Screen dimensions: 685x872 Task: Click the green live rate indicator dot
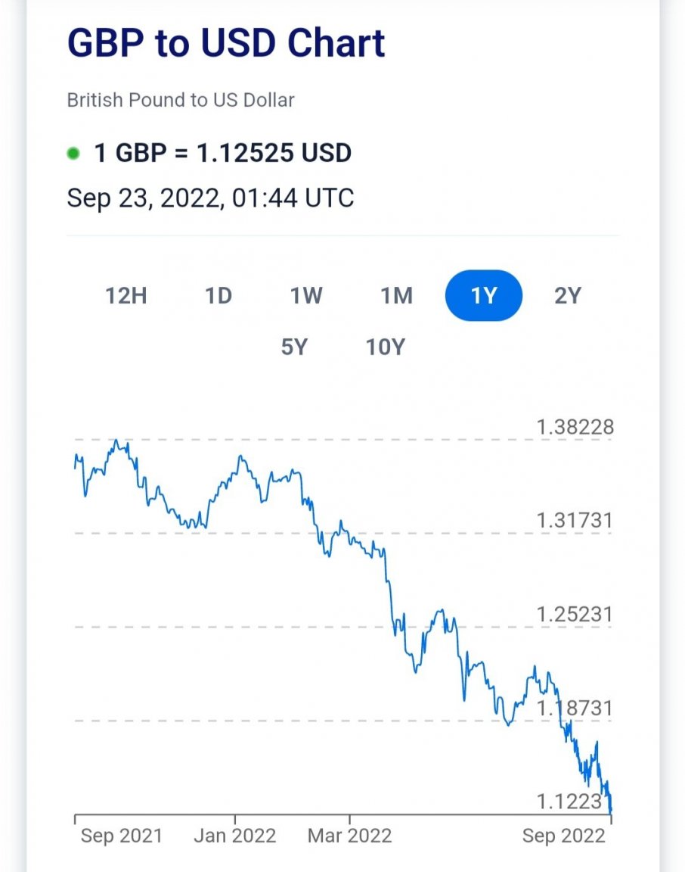point(73,153)
